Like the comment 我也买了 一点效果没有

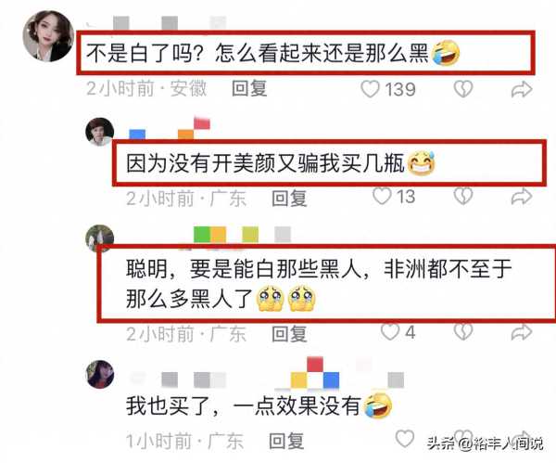coord(405,439)
